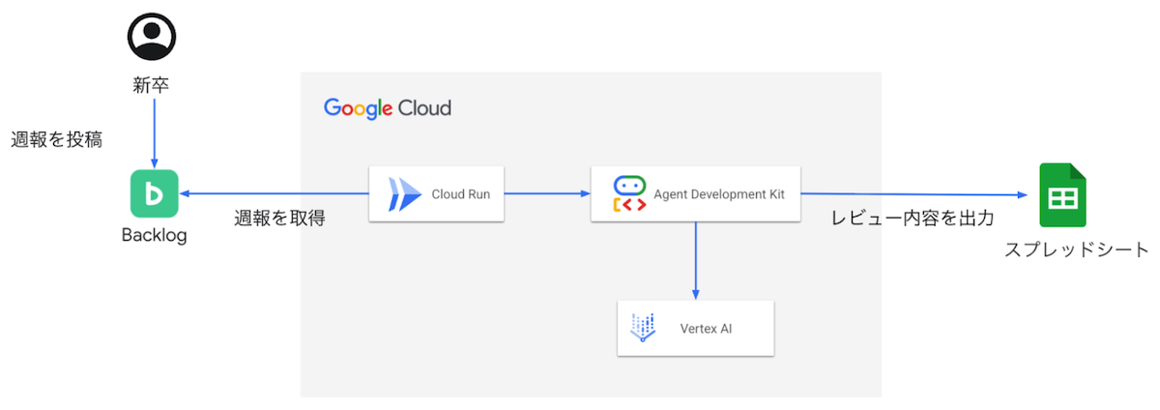Select the Agent Development Kit robot icon
This screenshot has height=410, width=1160.
tap(628, 194)
